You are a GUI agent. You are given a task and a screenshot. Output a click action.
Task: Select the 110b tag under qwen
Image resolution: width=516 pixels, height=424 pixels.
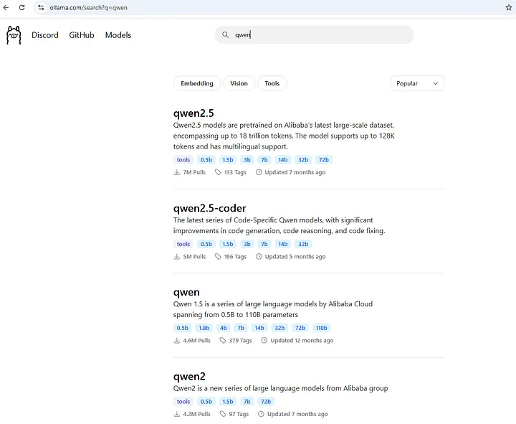(321, 328)
